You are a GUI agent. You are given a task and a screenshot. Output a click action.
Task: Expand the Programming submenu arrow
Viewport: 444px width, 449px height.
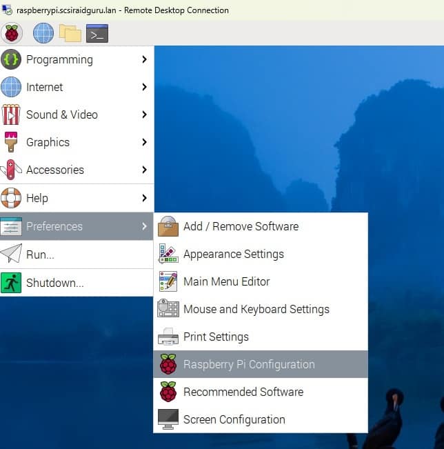click(x=144, y=59)
